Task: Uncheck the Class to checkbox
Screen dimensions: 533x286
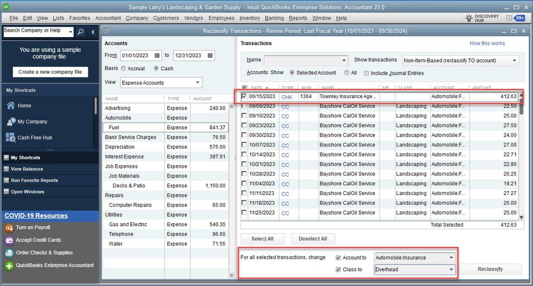Action: click(339, 269)
